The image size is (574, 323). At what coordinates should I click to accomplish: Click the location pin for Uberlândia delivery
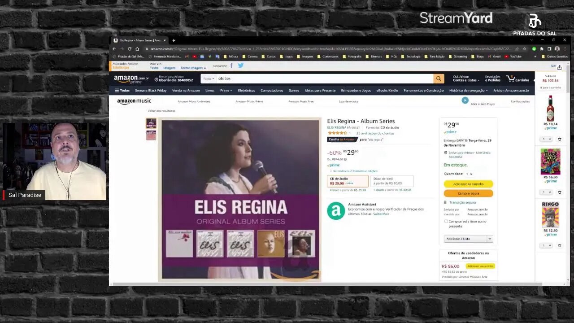(156, 79)
